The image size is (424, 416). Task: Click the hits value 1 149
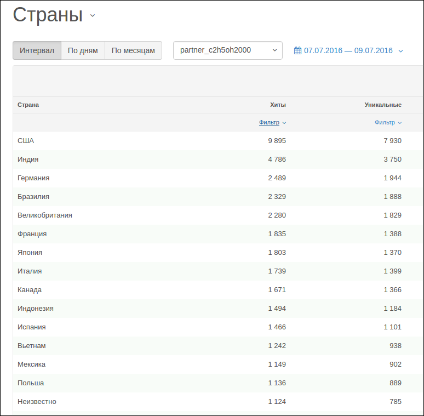pos(277,364)
